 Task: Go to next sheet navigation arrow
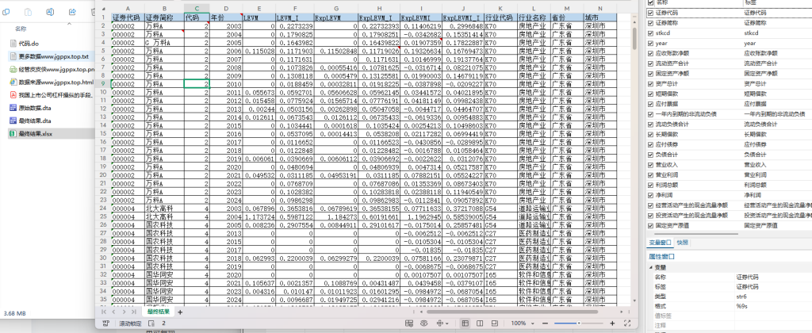124,312
